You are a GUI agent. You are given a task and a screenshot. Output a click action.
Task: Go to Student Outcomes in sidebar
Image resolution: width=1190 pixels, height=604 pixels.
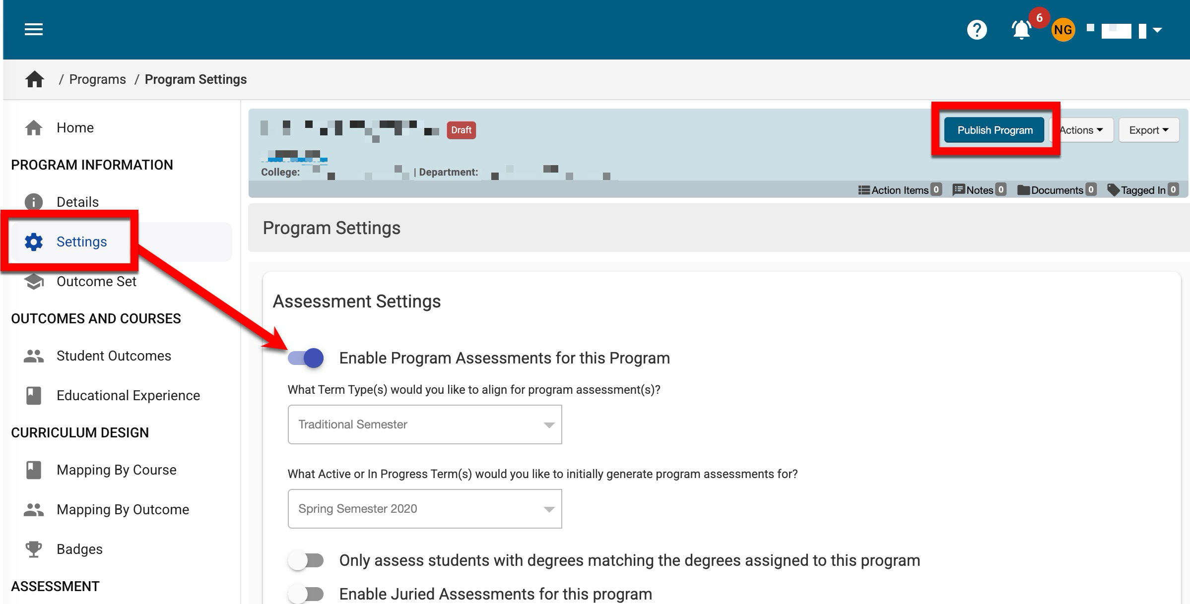point(114,356)
